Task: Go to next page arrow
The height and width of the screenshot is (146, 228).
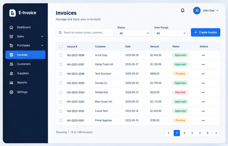Action: (216, 133)
